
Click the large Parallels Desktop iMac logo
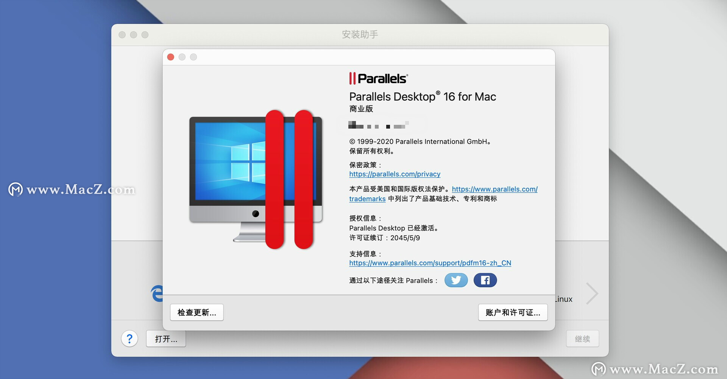point(256,180)
